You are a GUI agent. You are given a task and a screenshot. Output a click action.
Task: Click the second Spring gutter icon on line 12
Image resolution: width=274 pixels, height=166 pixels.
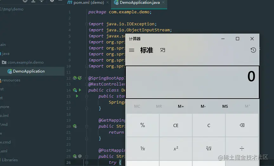(80, 78)
